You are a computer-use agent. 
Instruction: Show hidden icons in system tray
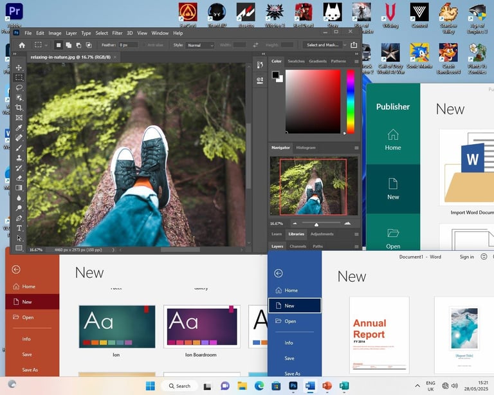417,386
